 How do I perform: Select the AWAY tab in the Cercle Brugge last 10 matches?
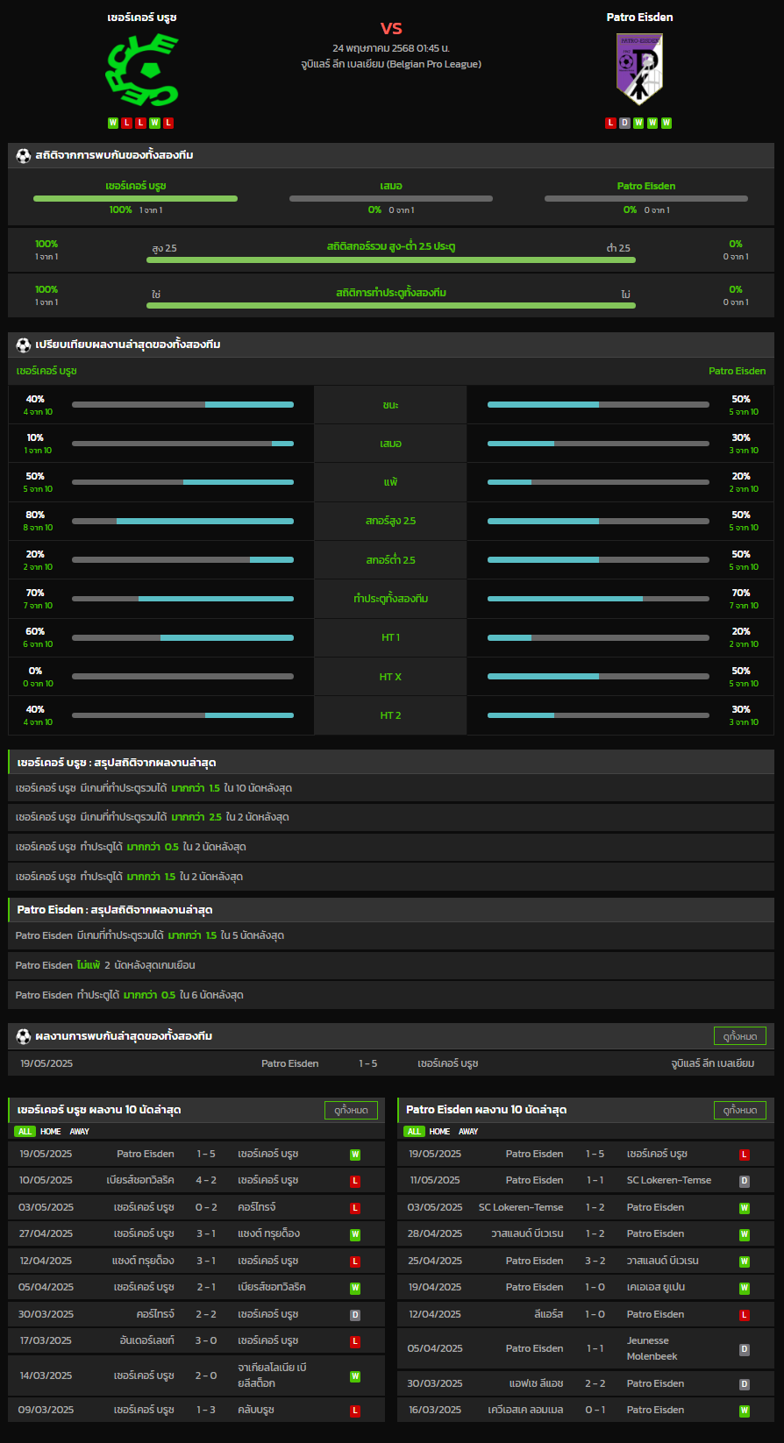[x=80, y=1132]
